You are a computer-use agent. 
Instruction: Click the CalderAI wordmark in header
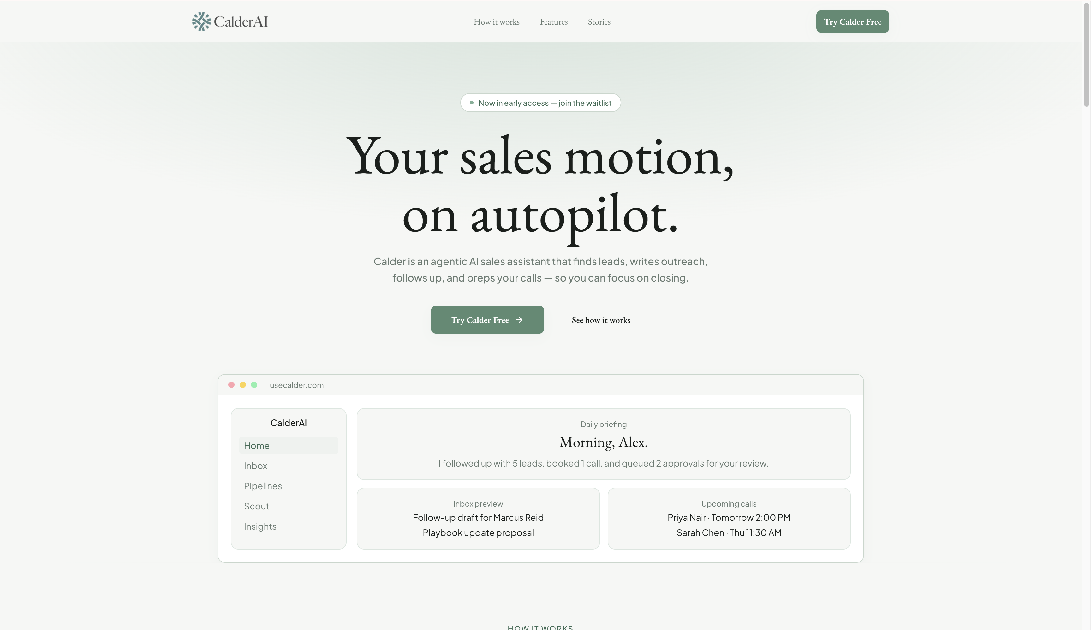click(x=241, y=22)
